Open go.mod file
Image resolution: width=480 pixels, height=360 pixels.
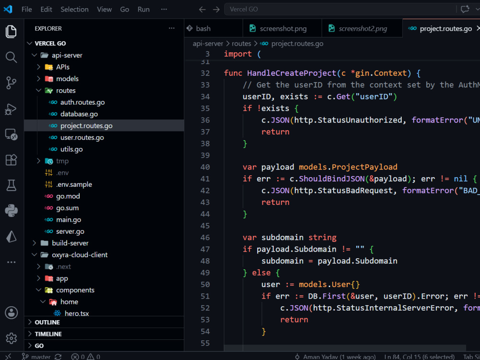(x=104, y=196)
